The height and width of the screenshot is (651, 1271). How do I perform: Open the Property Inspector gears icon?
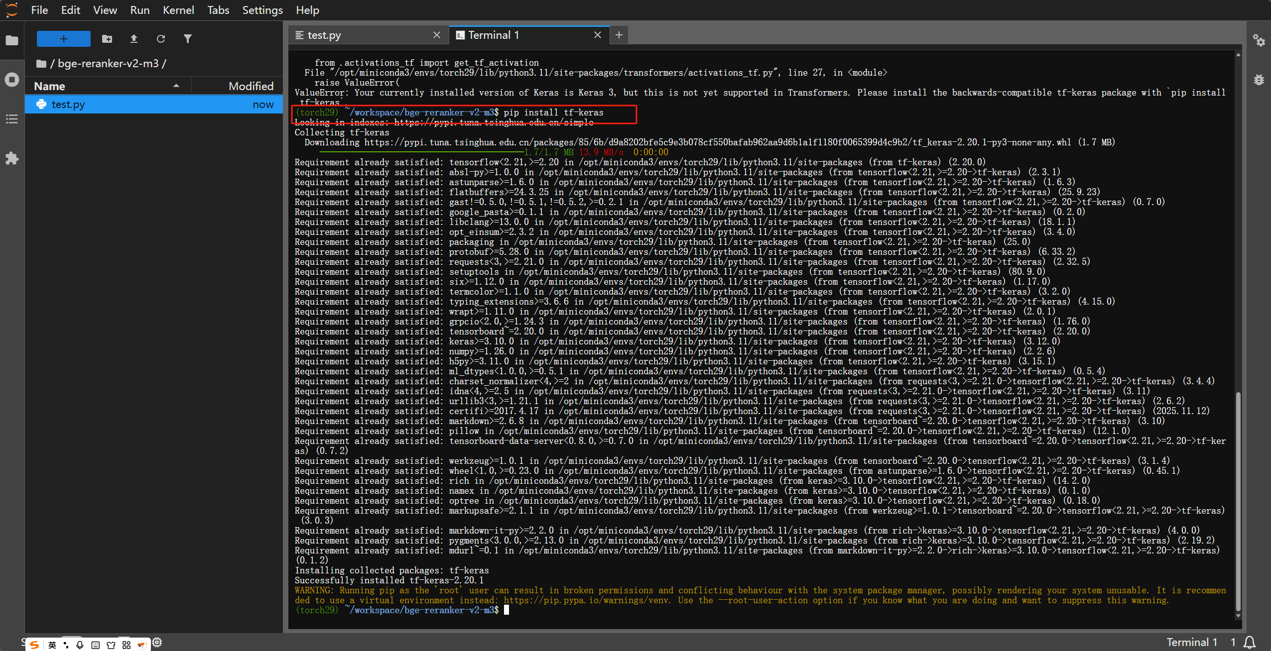coord(1259,40)
